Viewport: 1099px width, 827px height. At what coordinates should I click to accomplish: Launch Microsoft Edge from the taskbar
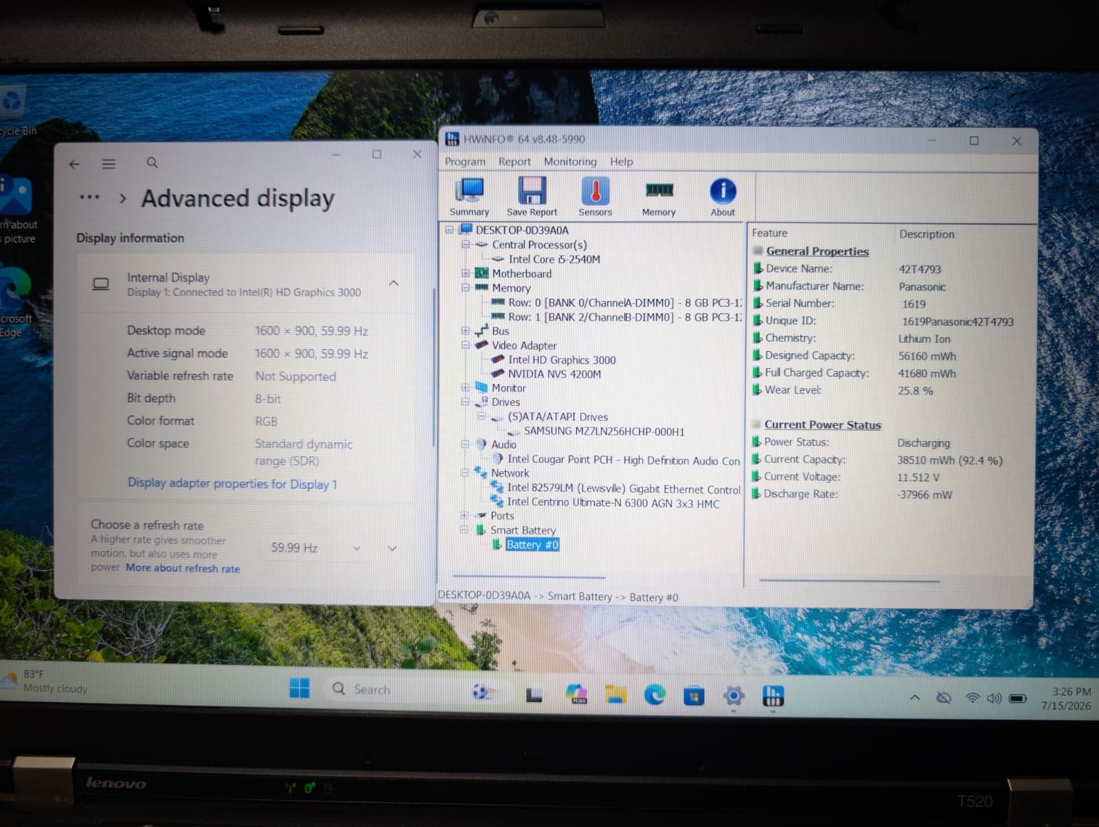click(x=654, y=695)
